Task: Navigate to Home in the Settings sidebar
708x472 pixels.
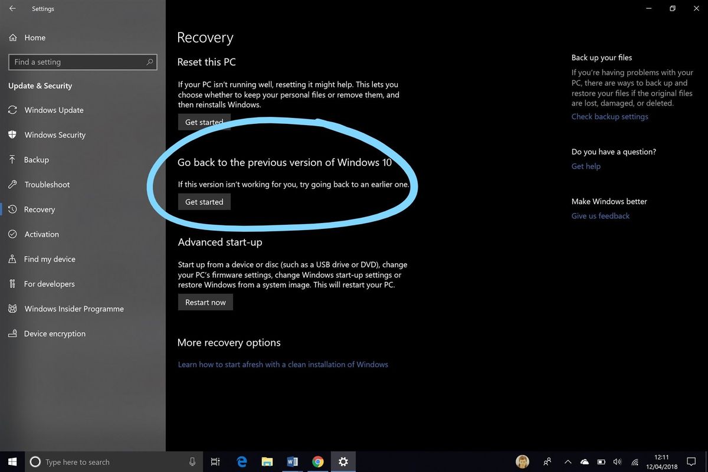Action: (x=35, y=37)
